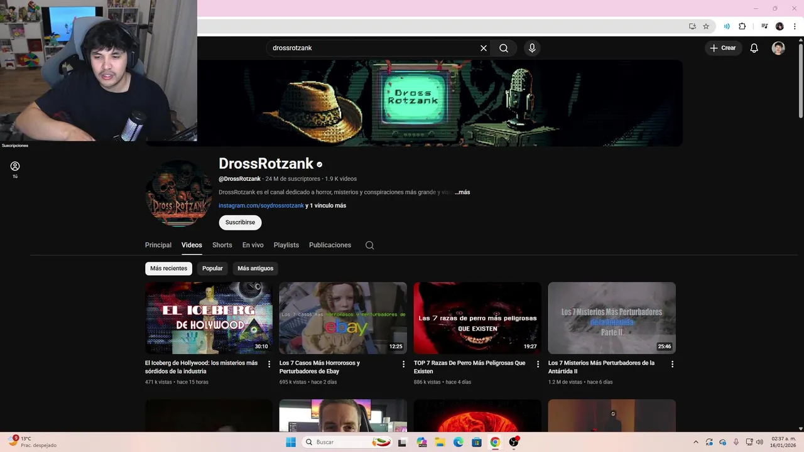Open title 'El Iceberg de Hollywood' link

pyautogui.click(x=202, y=367)
